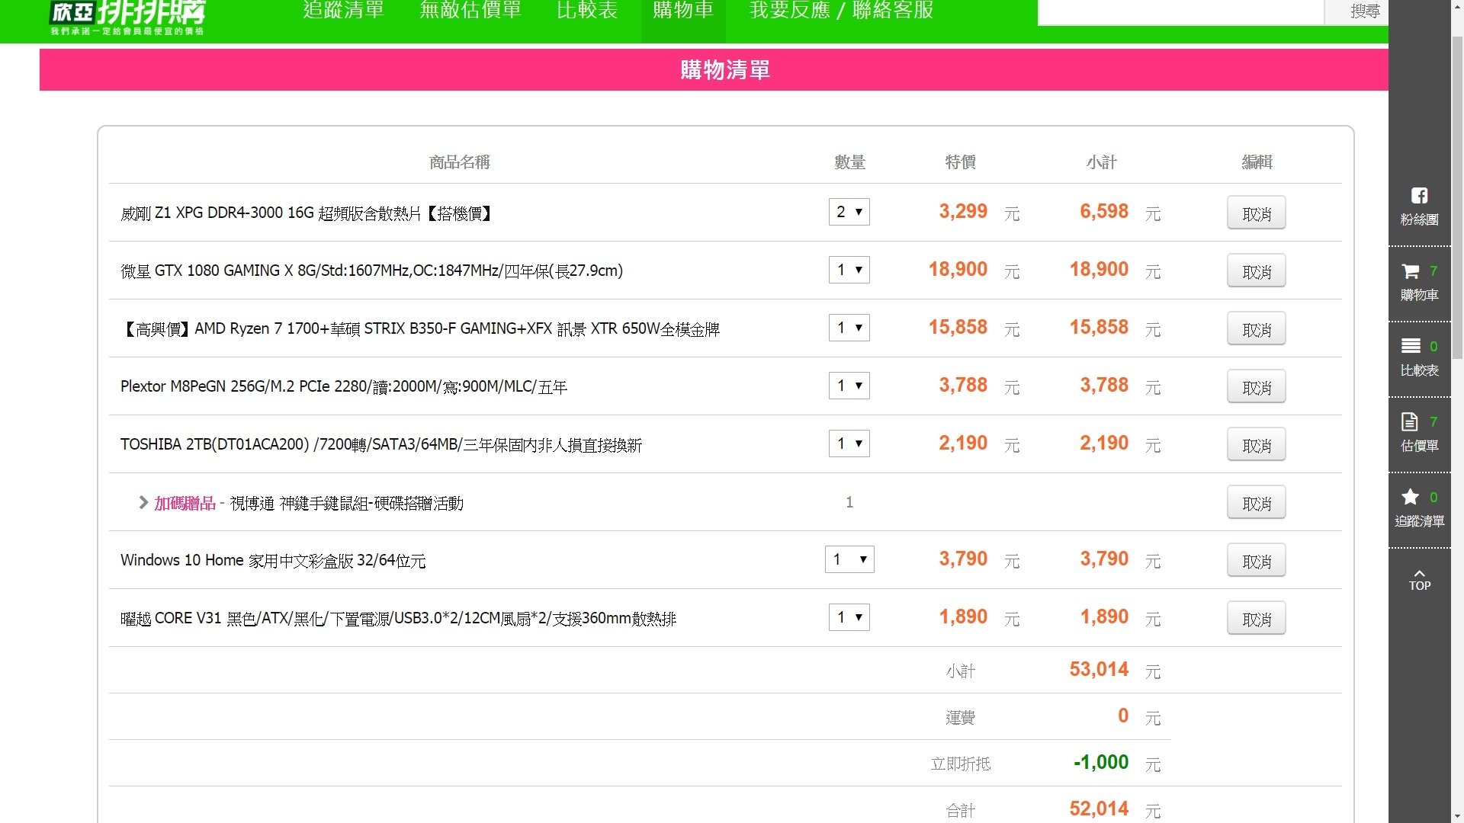Click 取消 for TOSHIBA 2TB hard drive
1464x823 pixels.
tap(1256, 445)
